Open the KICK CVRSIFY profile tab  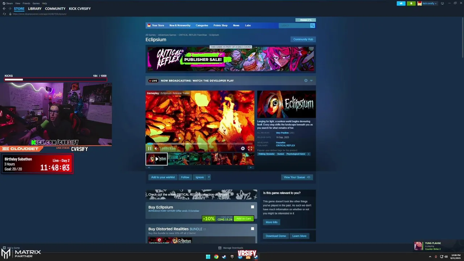tap(80, 9)
